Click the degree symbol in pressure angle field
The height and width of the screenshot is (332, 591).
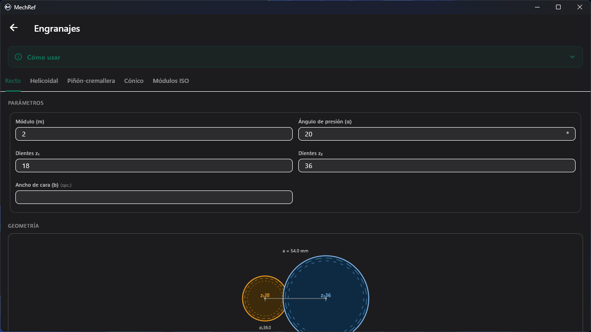[x=568, y=134]
